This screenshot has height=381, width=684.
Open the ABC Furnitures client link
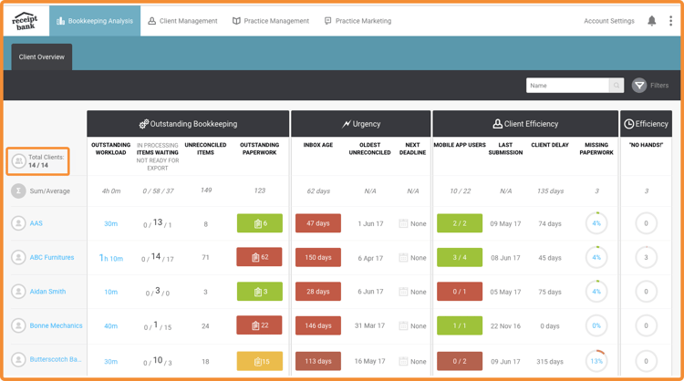click(x=51, y=258)
